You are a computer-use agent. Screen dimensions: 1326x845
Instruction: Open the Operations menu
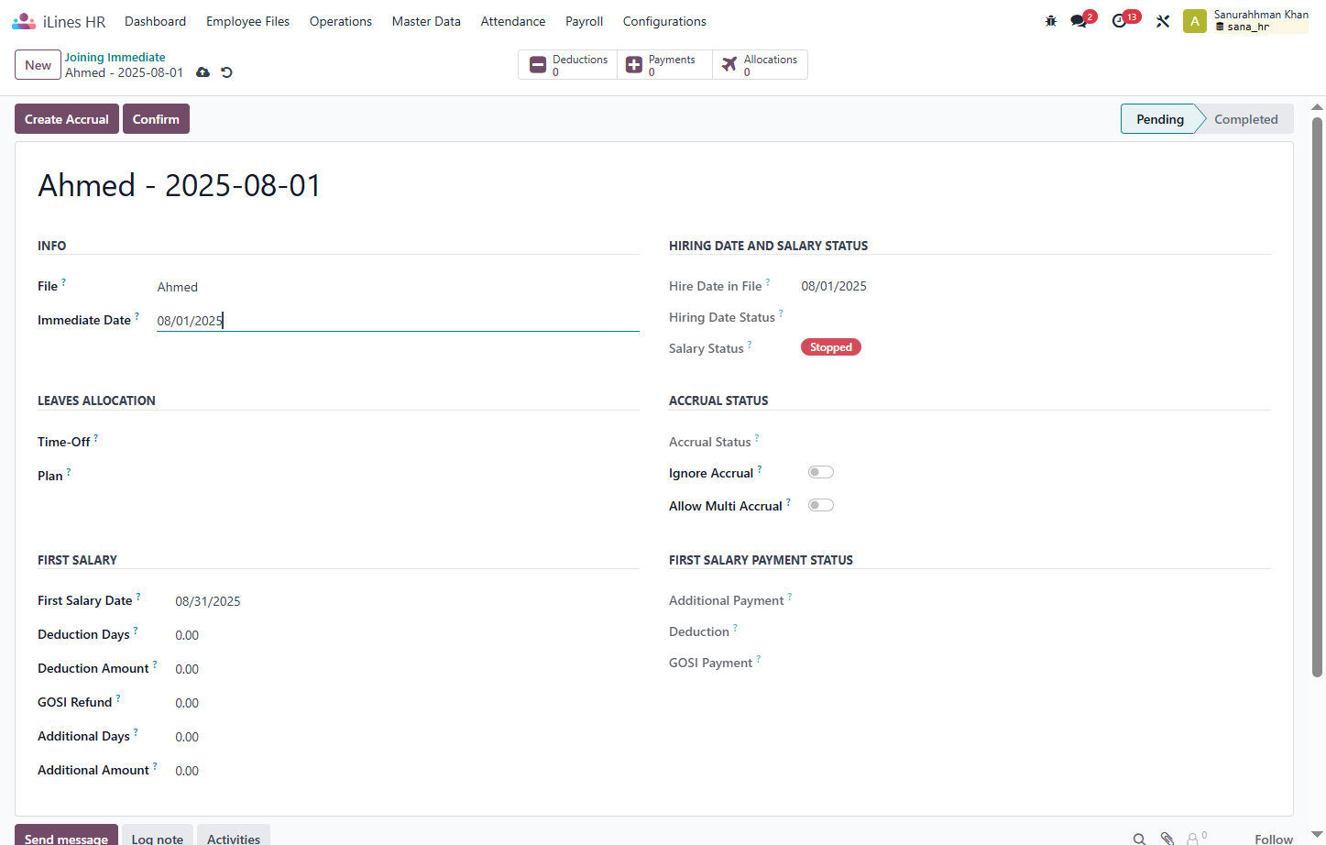click(x=341, y=21)
